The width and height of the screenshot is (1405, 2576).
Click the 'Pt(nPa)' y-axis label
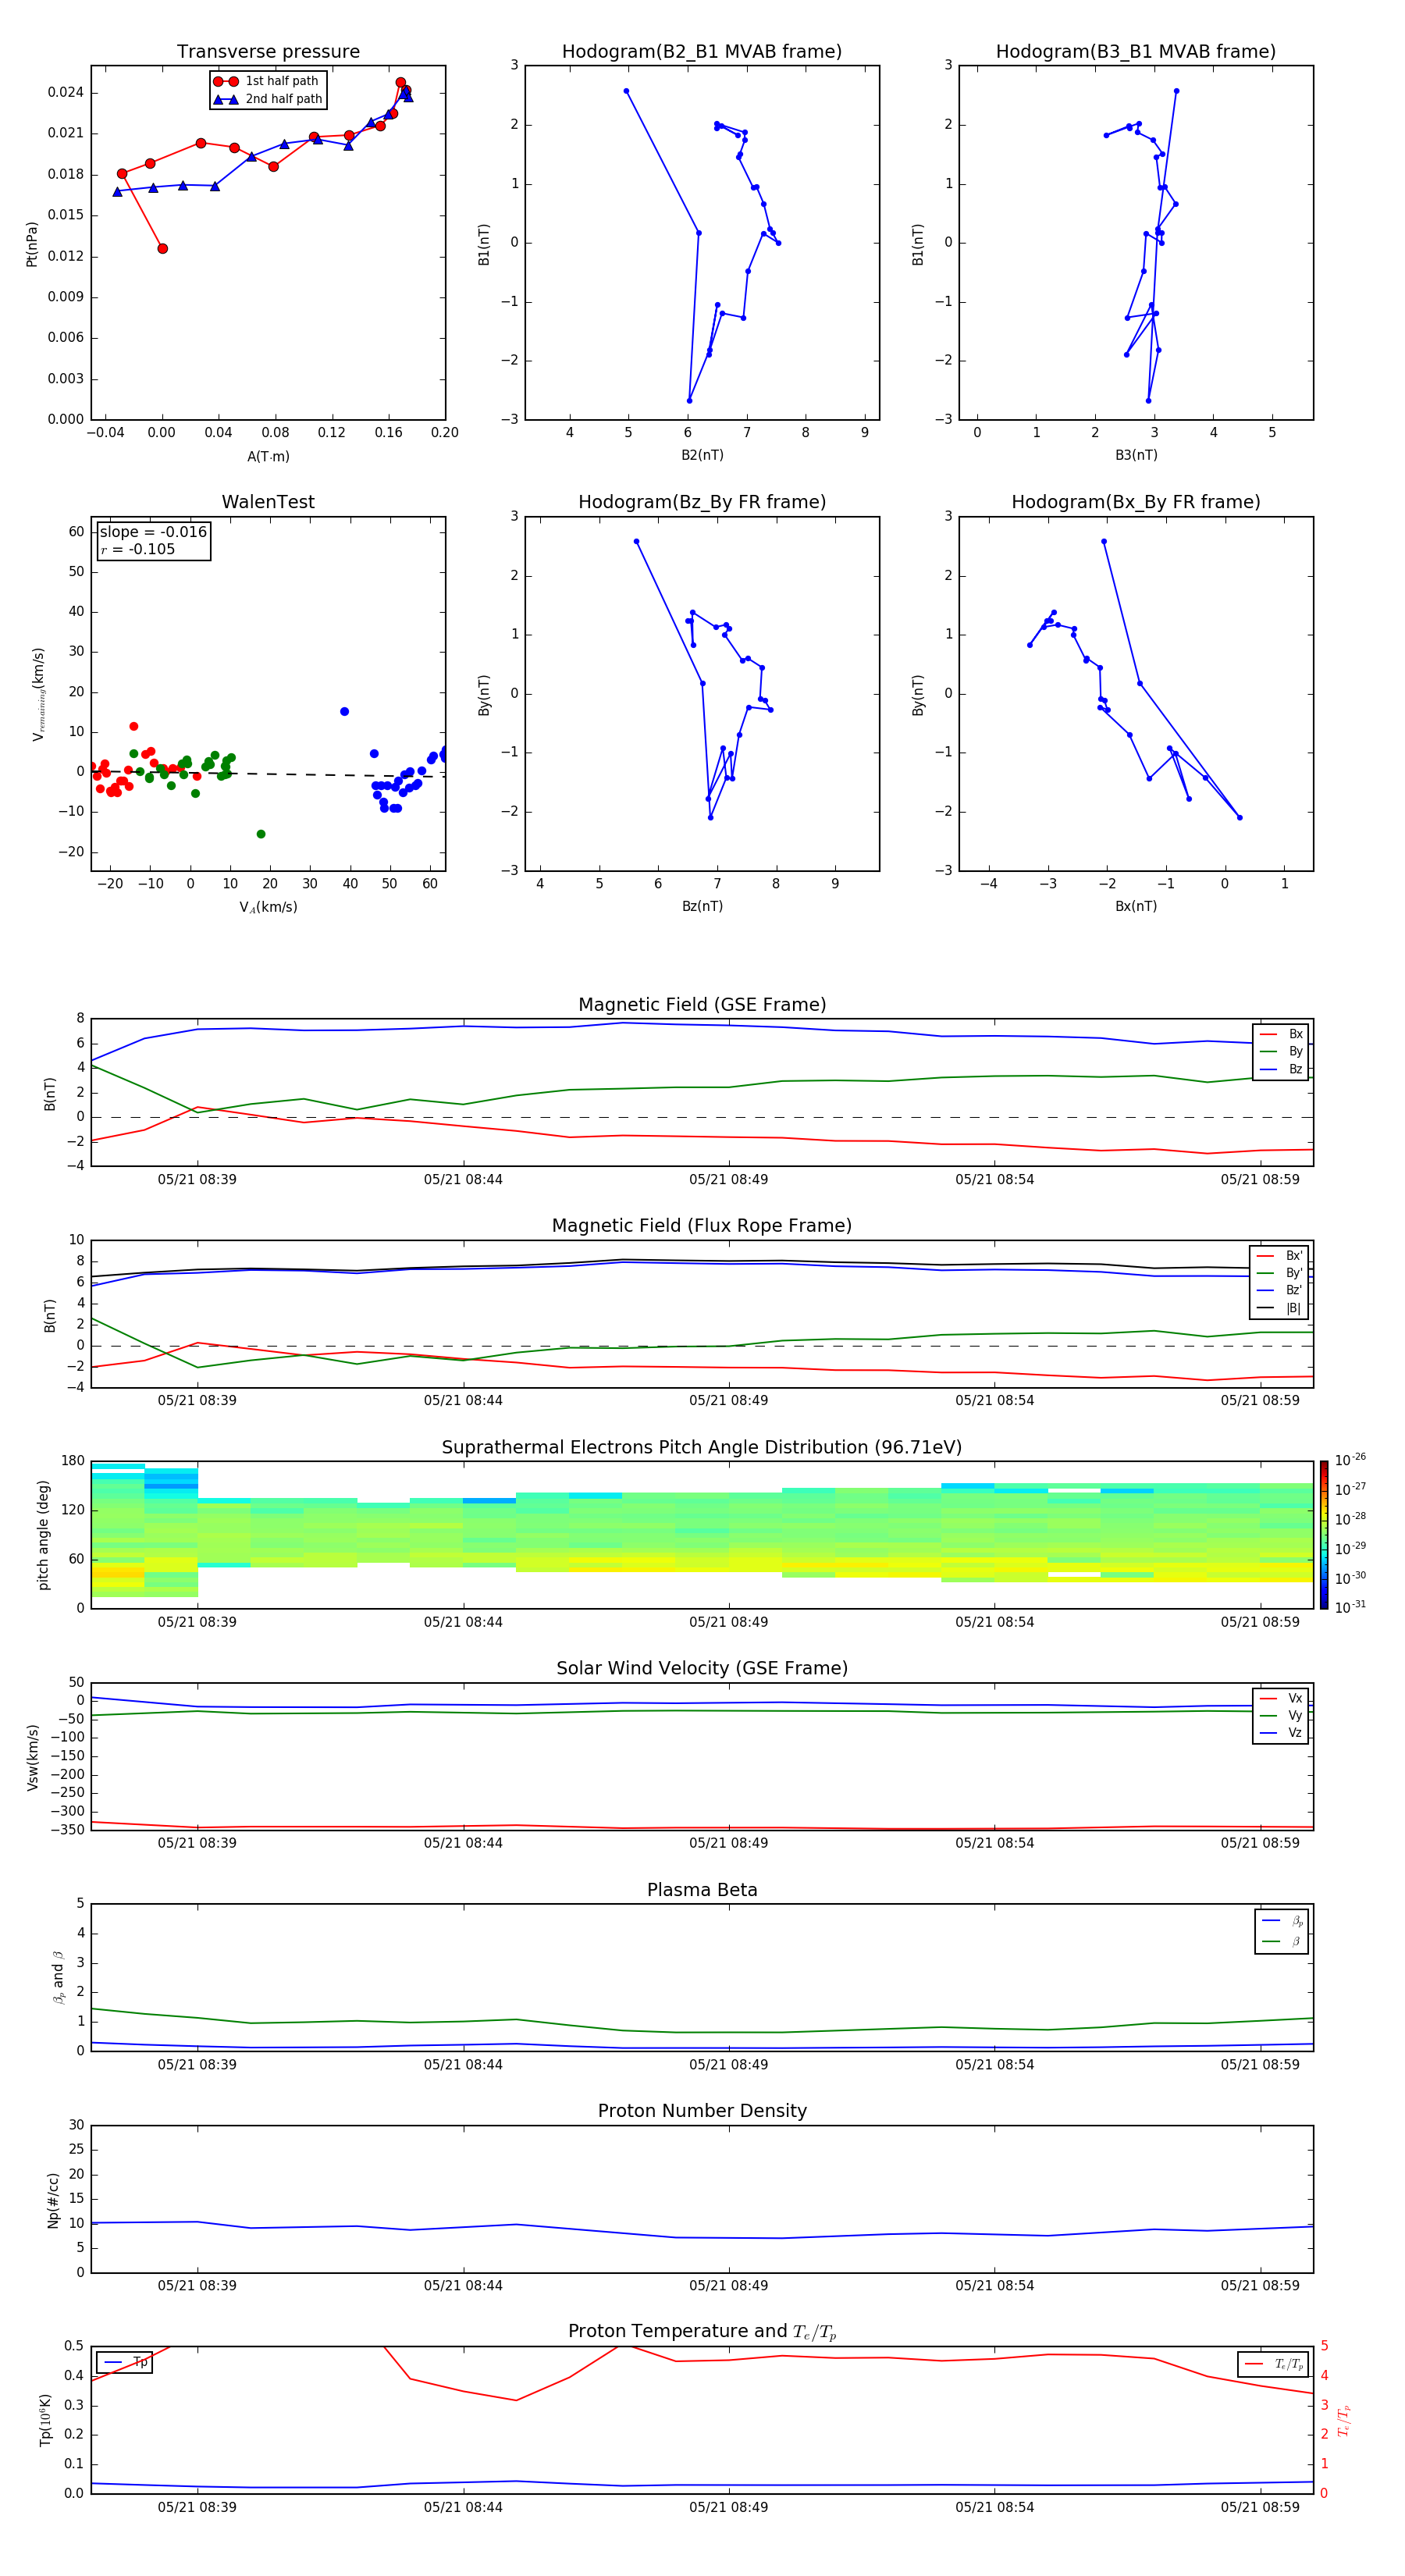31,243
